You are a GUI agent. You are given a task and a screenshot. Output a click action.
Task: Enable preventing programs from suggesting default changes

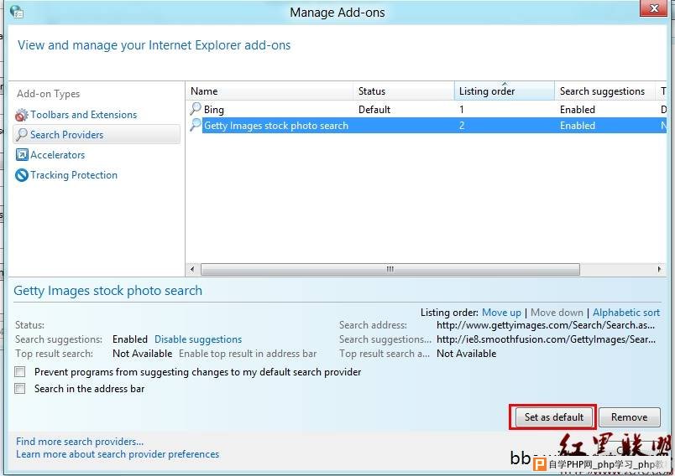pos(20,372)
